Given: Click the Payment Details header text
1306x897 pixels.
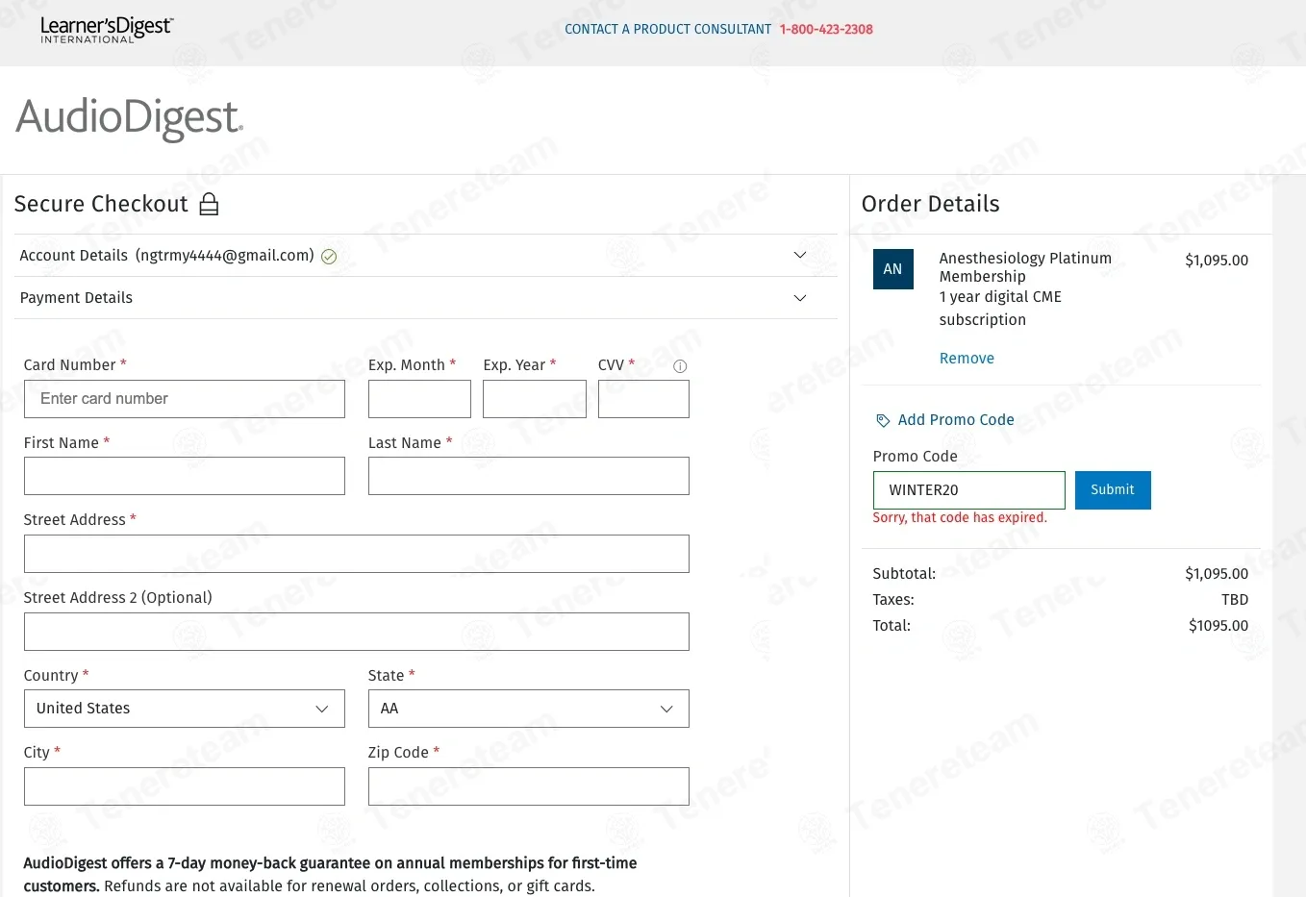Looking at the screenshot, I should coord(76,298).
